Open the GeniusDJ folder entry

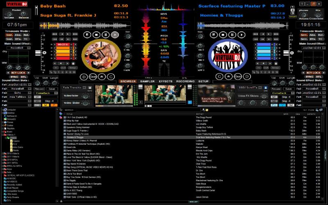11,119
